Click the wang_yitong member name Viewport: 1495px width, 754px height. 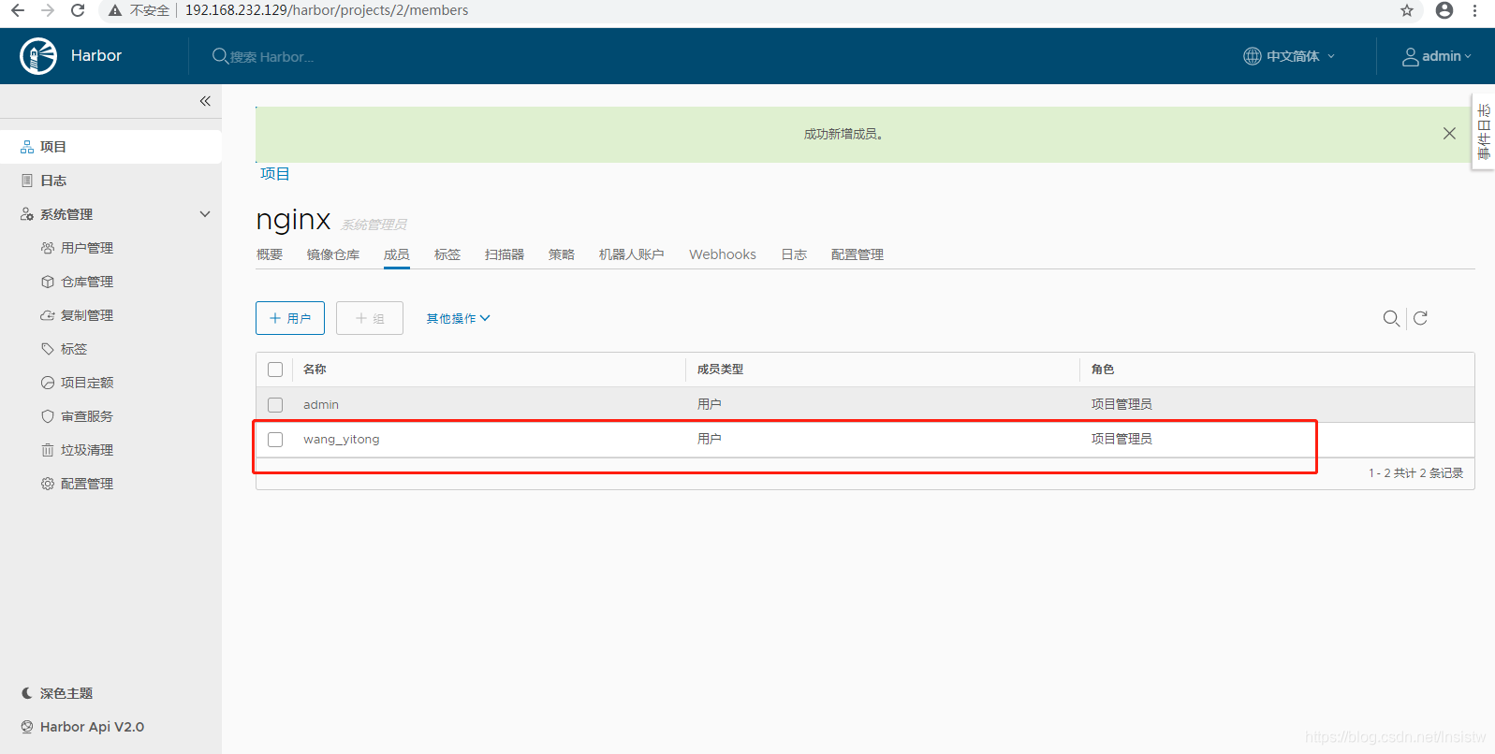point(342,440)
